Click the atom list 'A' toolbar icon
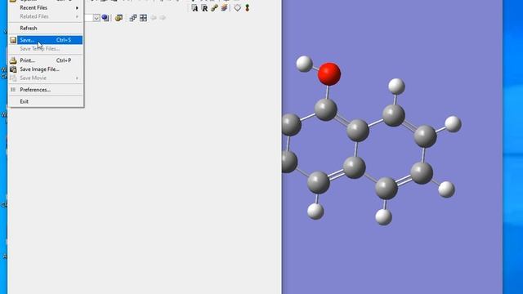 [194, 8]
